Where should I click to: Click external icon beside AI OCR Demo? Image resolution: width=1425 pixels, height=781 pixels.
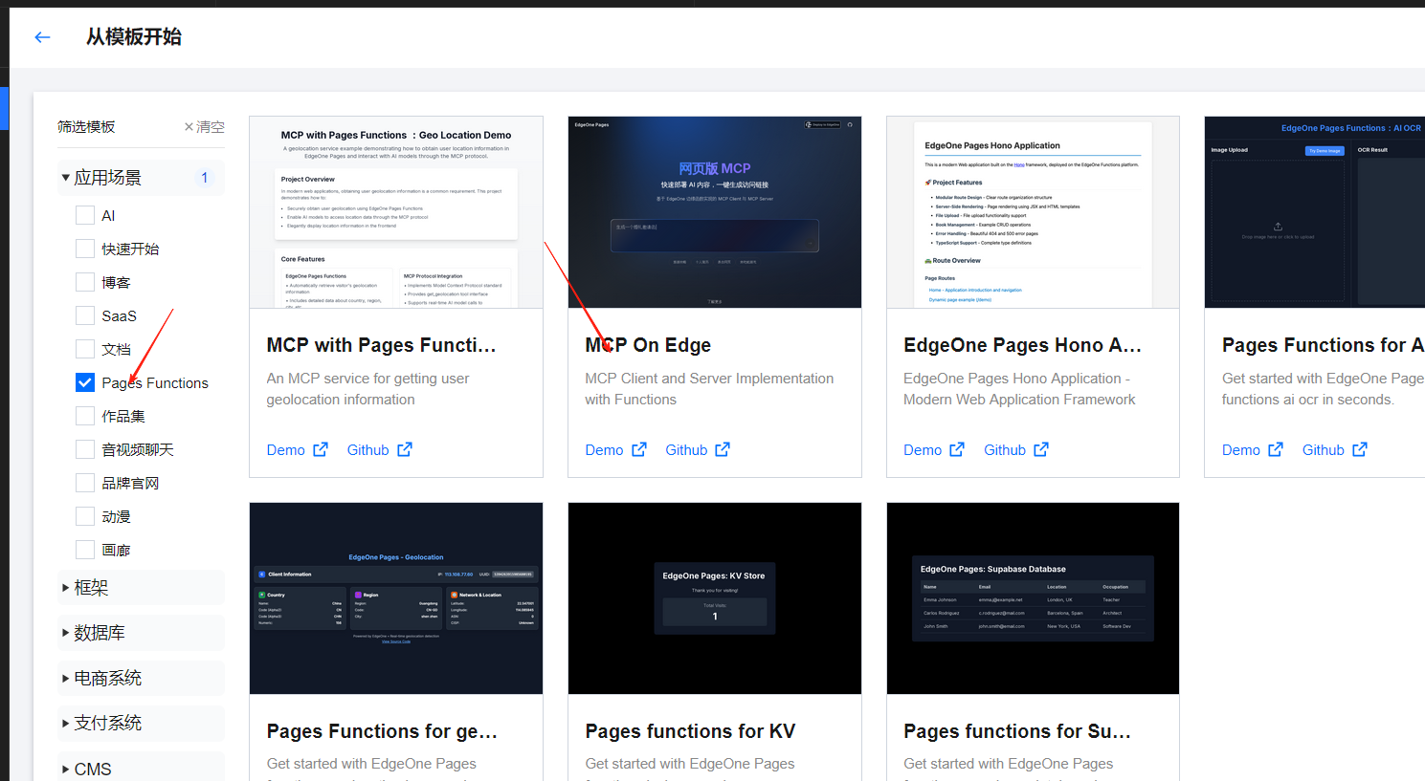pyautogui.click(x=1276, y=449)
